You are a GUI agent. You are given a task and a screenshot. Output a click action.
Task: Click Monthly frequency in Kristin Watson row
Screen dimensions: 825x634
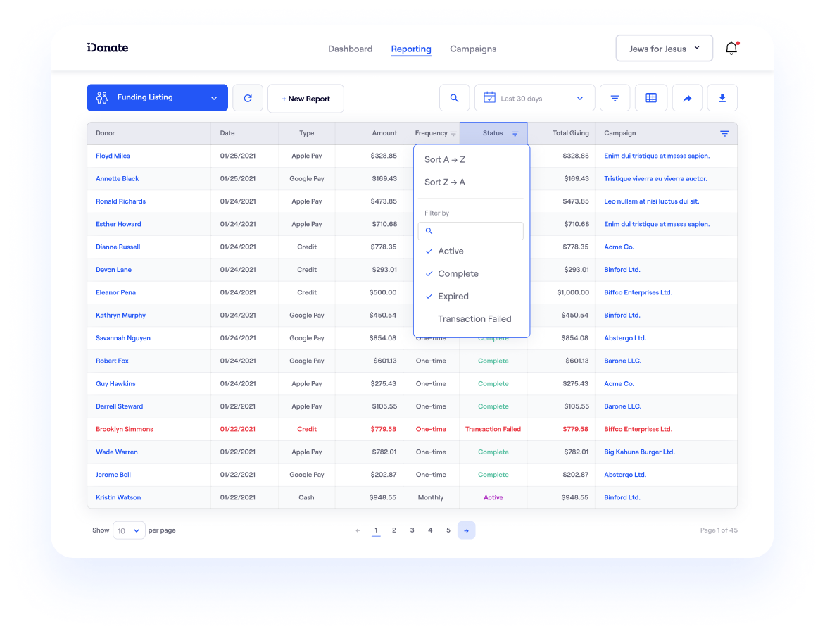(431, 497)
